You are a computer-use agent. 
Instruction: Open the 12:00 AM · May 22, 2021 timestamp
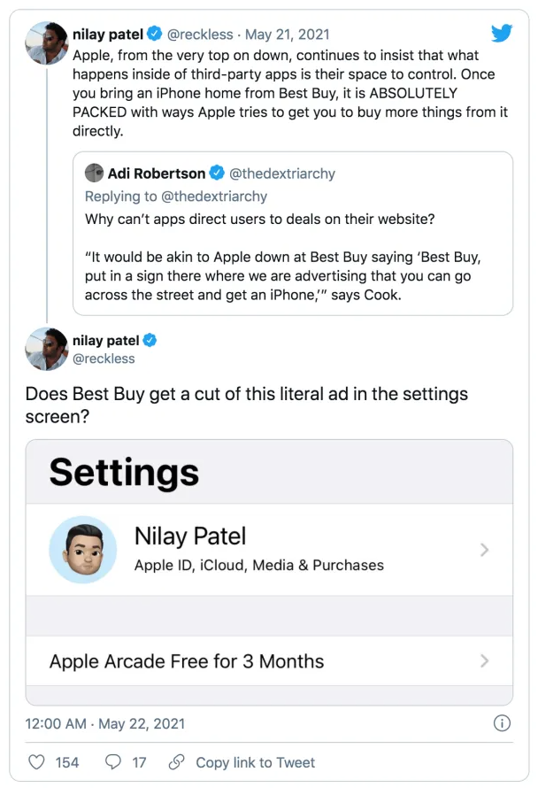tap(105, 723)
